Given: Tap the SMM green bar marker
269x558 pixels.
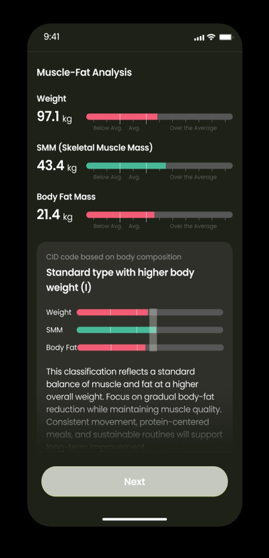Looking at the screenshot, I should [126, 165].
